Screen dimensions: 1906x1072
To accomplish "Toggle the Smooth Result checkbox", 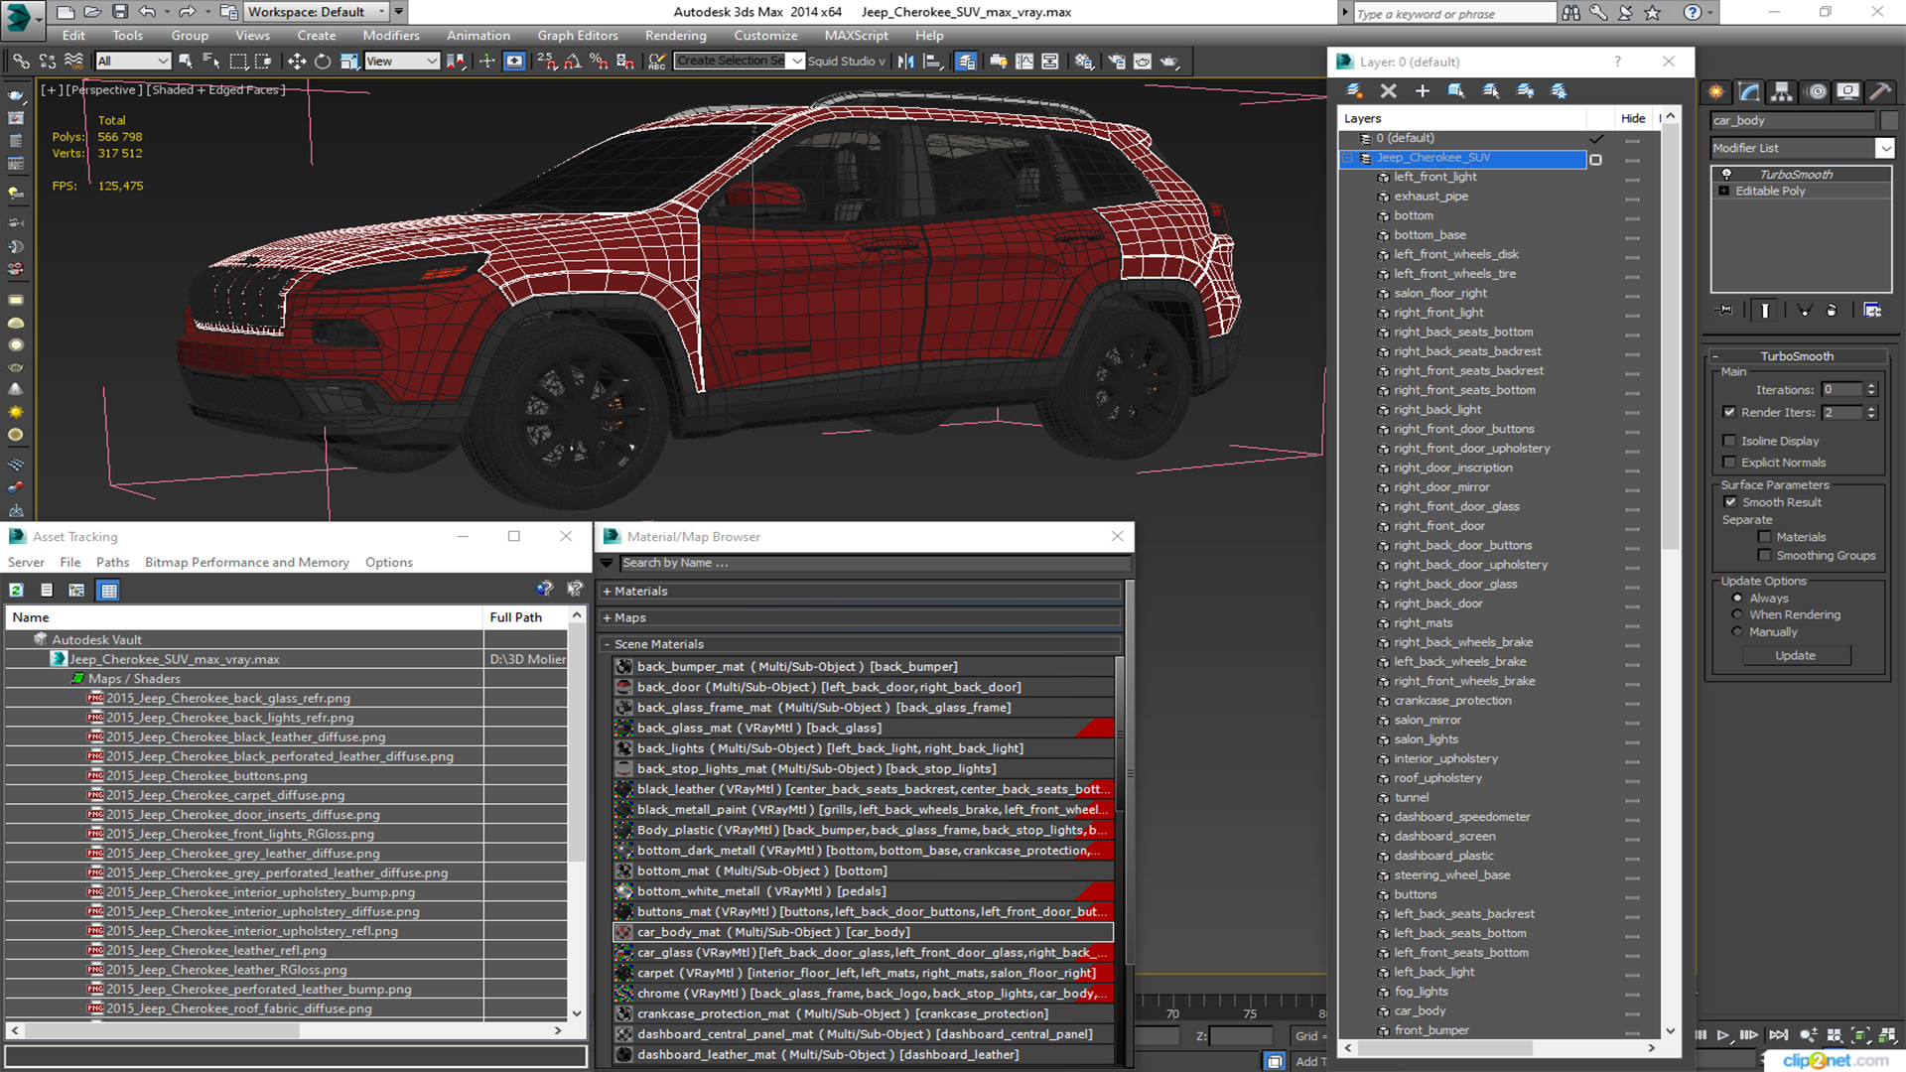I will pos(1731,502).
